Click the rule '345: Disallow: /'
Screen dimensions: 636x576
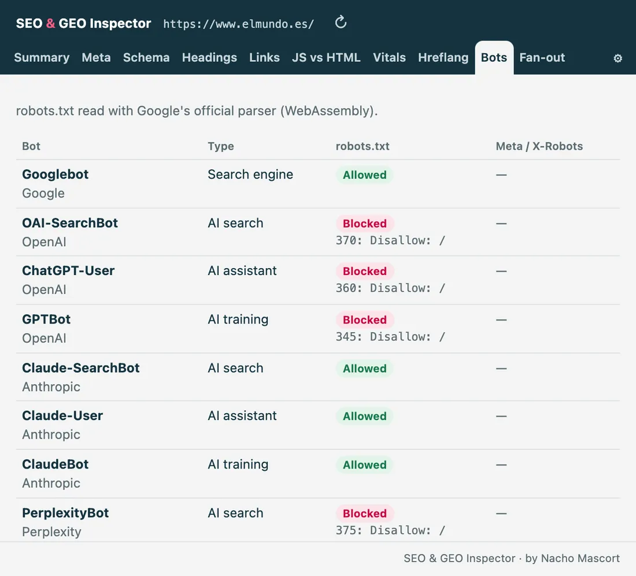390,337
